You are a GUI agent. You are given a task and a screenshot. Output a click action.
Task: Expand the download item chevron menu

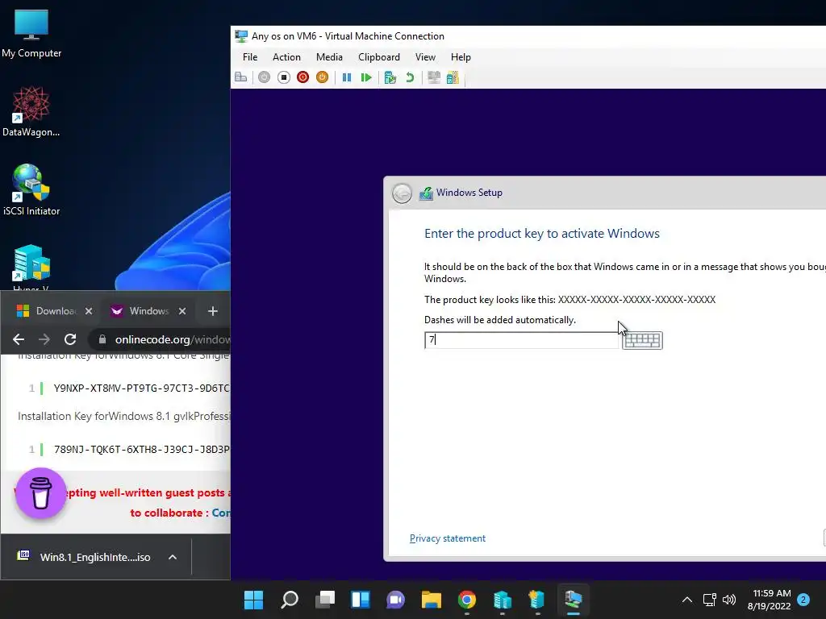[173, 557]
